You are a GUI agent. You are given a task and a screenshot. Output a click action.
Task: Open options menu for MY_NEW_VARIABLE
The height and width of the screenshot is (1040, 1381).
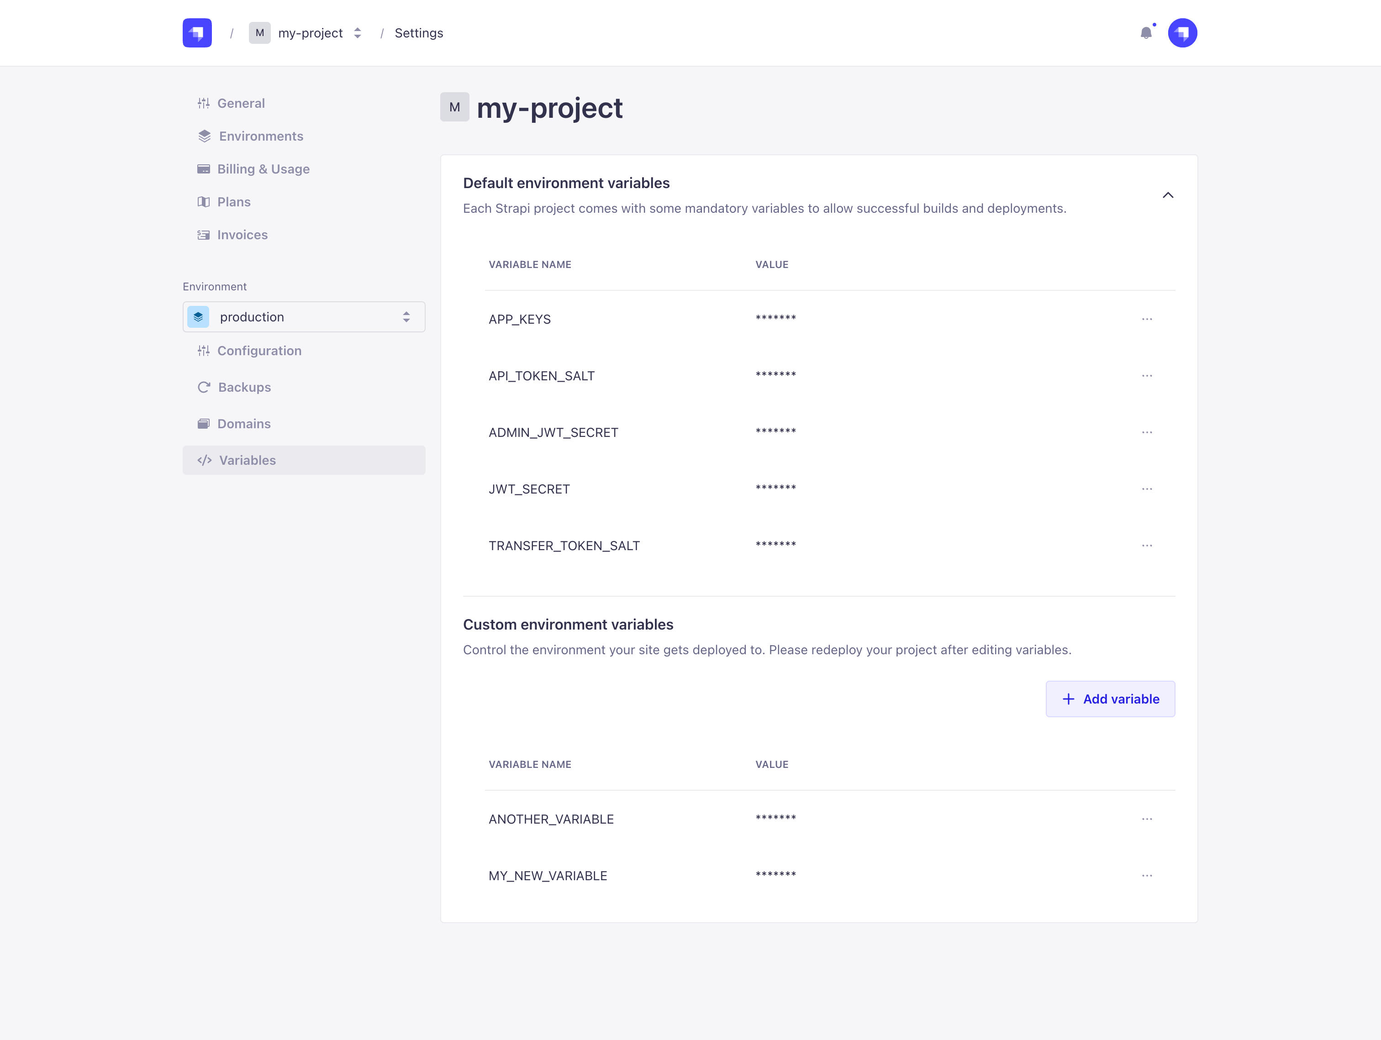coord(1148,875)
